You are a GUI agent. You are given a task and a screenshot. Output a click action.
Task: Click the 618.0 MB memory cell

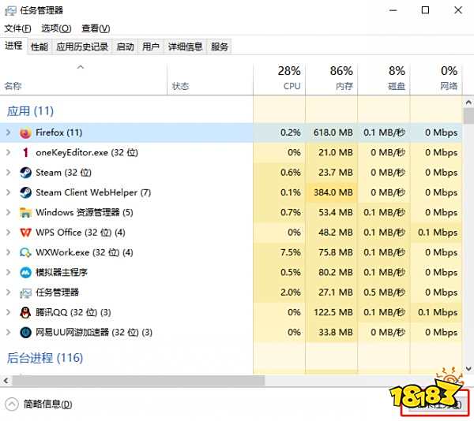tap(332, 132)
